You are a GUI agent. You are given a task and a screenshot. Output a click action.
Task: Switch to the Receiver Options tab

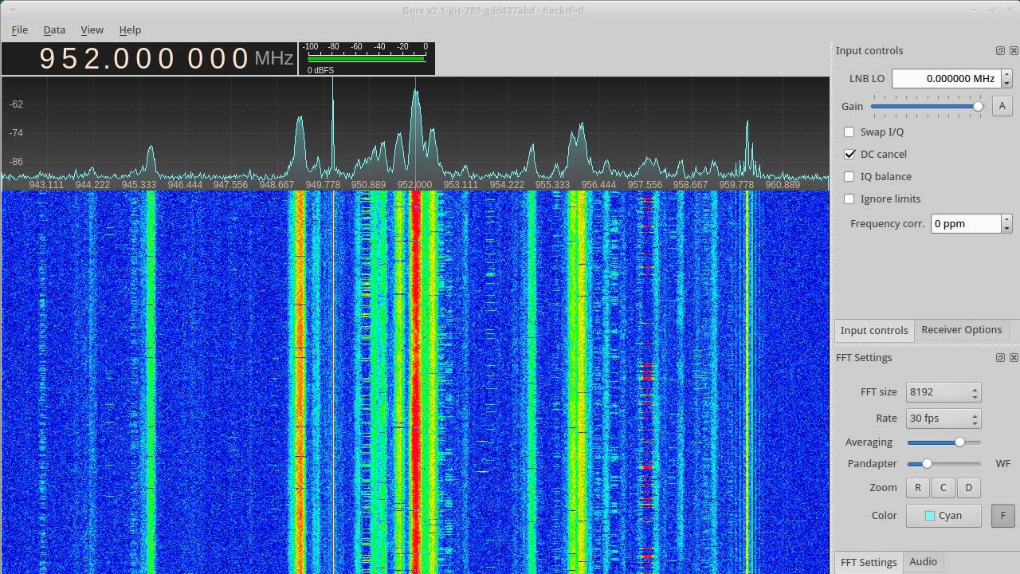(961, 330)
